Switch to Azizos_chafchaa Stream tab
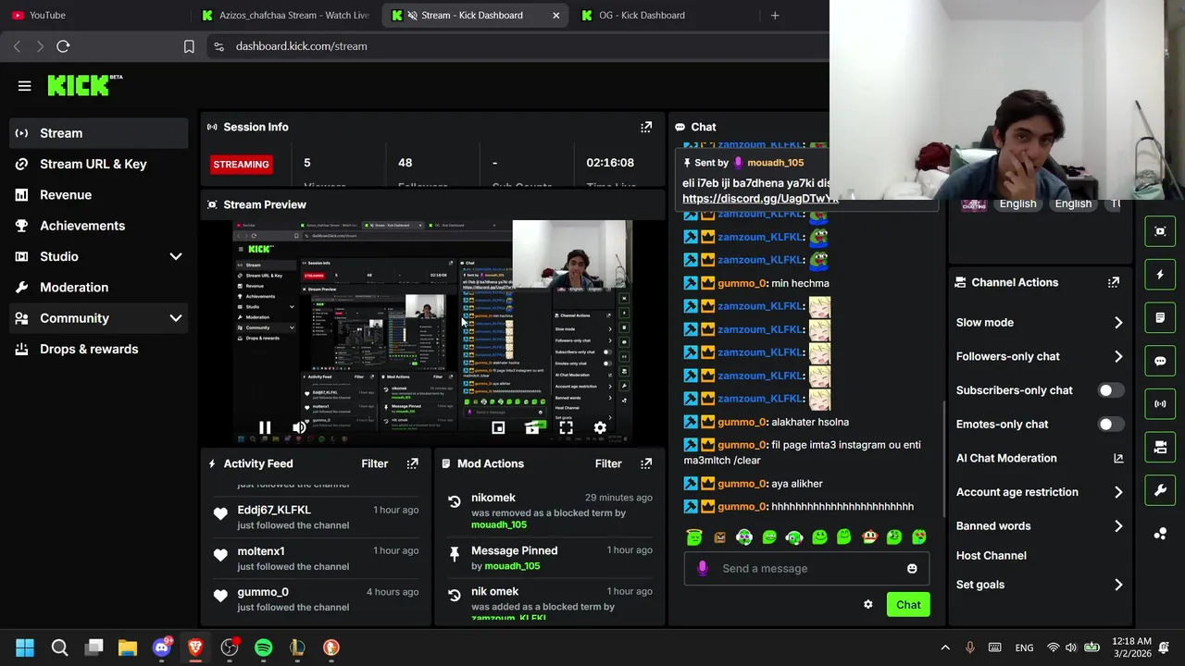1185x666 pixels. [286, 15]
